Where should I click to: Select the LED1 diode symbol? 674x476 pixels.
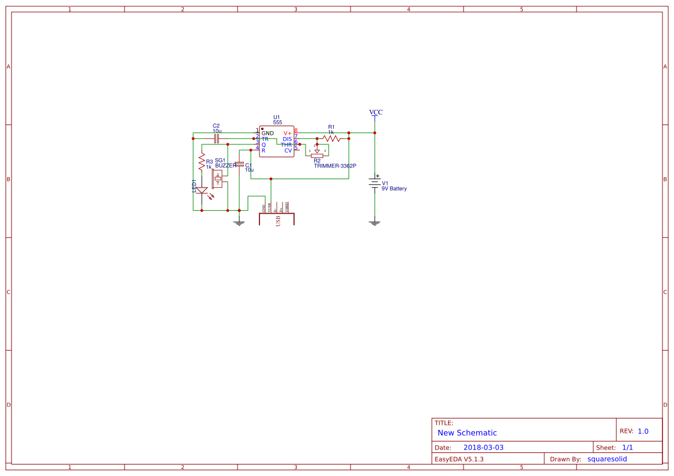point(202,190)
